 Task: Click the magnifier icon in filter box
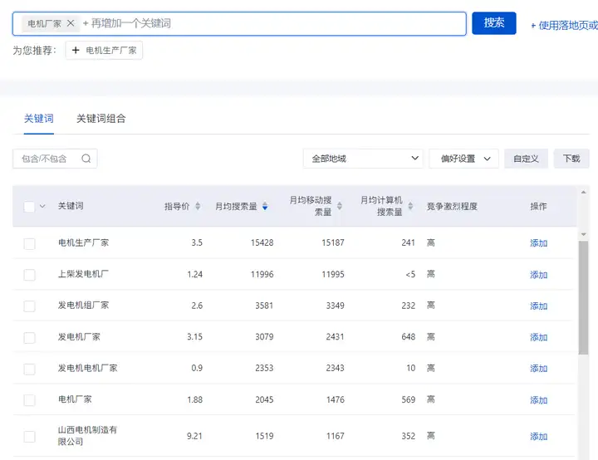(86, 159)
